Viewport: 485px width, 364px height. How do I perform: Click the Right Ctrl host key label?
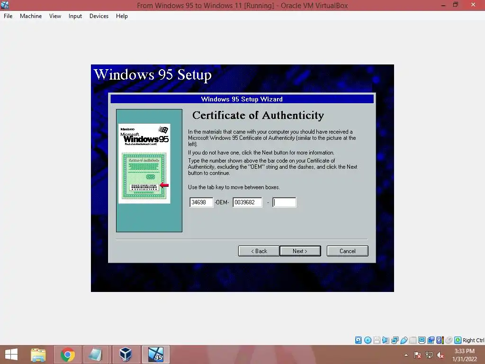473,340
